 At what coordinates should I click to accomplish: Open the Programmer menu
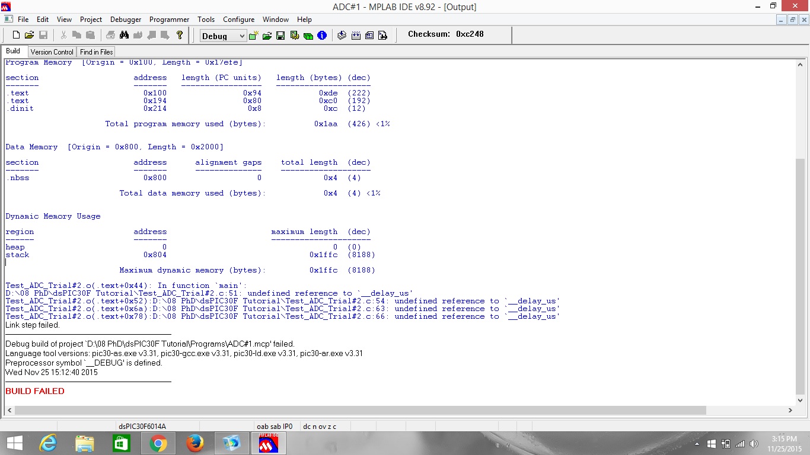[169, 20]
